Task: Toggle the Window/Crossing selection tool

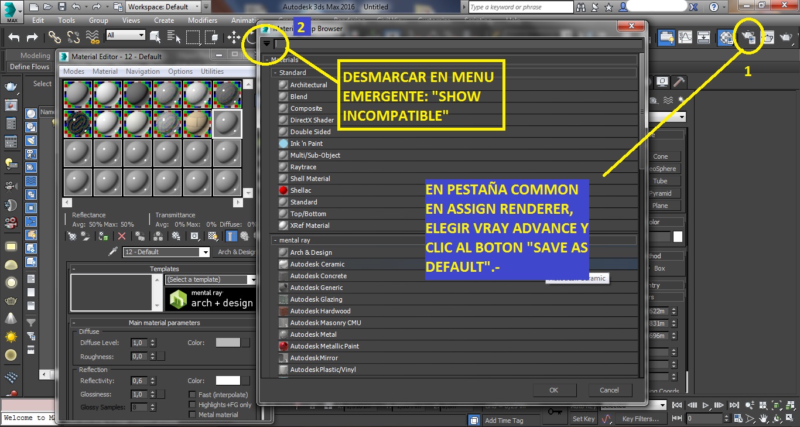Action: coord(211,37)
